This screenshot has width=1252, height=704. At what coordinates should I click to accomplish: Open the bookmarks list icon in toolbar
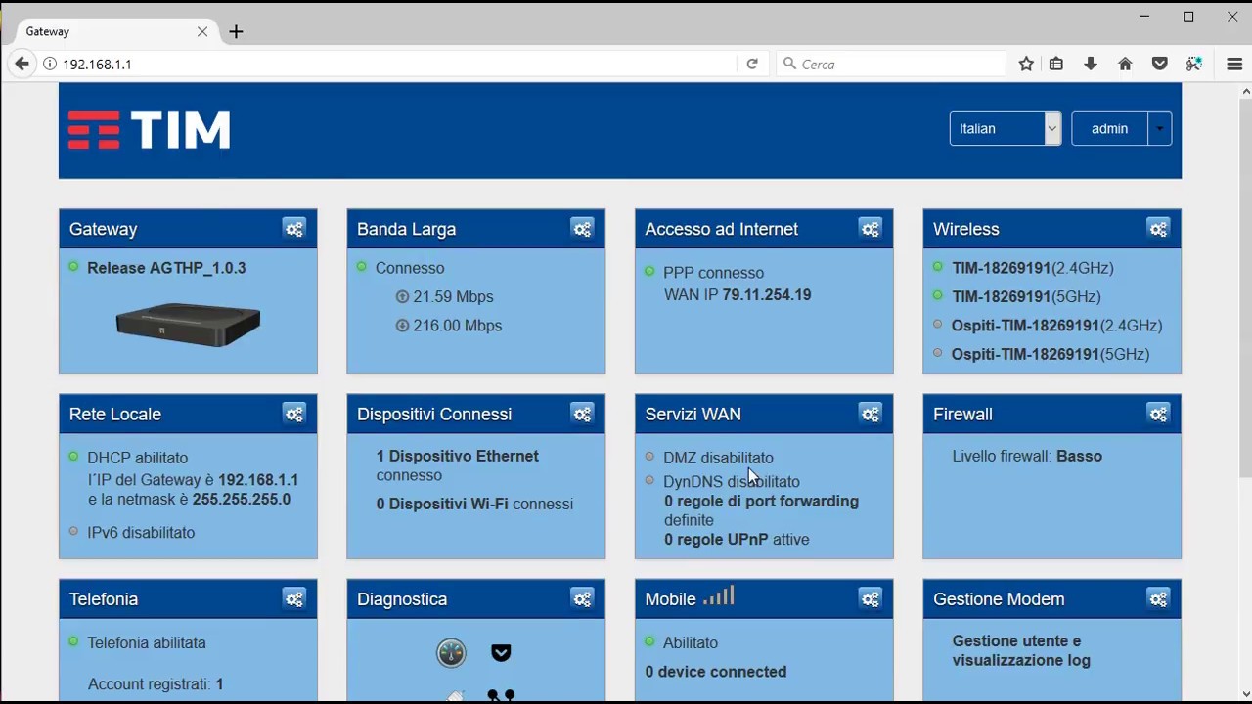point(1056,64)
